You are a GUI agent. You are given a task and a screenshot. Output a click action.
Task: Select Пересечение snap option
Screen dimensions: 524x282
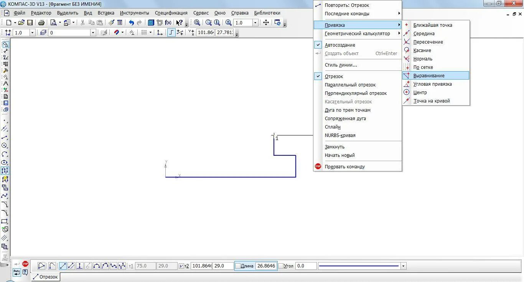(436, 42)
